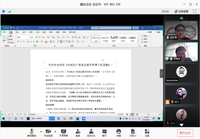
Task: Open the 文档(1) documents icon
Action: [133, 132]
